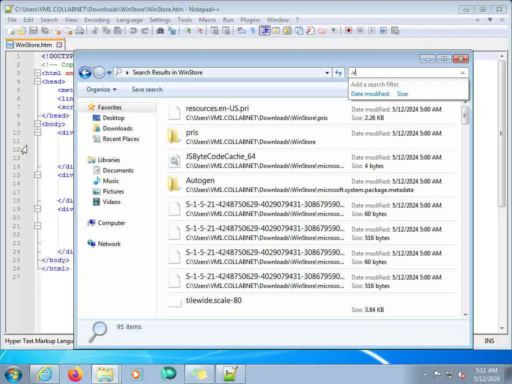The image size is (512, 384).
Task: Select the resources.en-US.pri file result
Action: pos(312,113)
